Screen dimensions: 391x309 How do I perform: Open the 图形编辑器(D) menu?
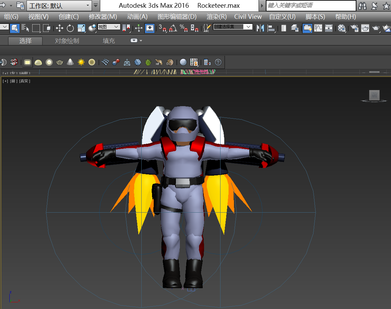point(177,17)
